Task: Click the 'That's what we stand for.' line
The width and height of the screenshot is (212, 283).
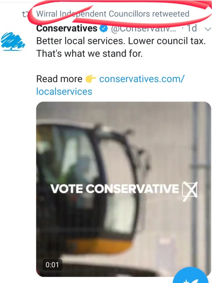Action: coord(89,53)
